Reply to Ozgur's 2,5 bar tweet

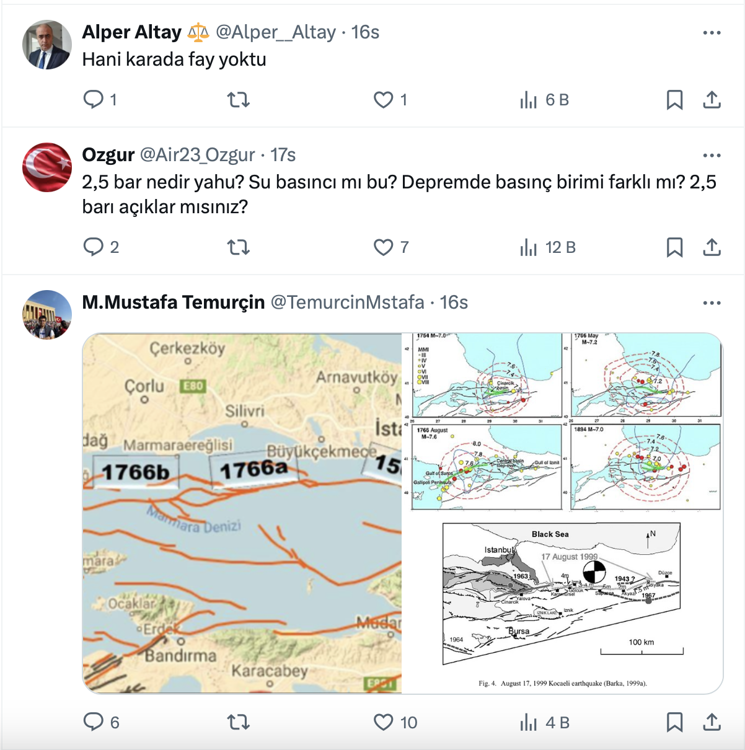94,247
